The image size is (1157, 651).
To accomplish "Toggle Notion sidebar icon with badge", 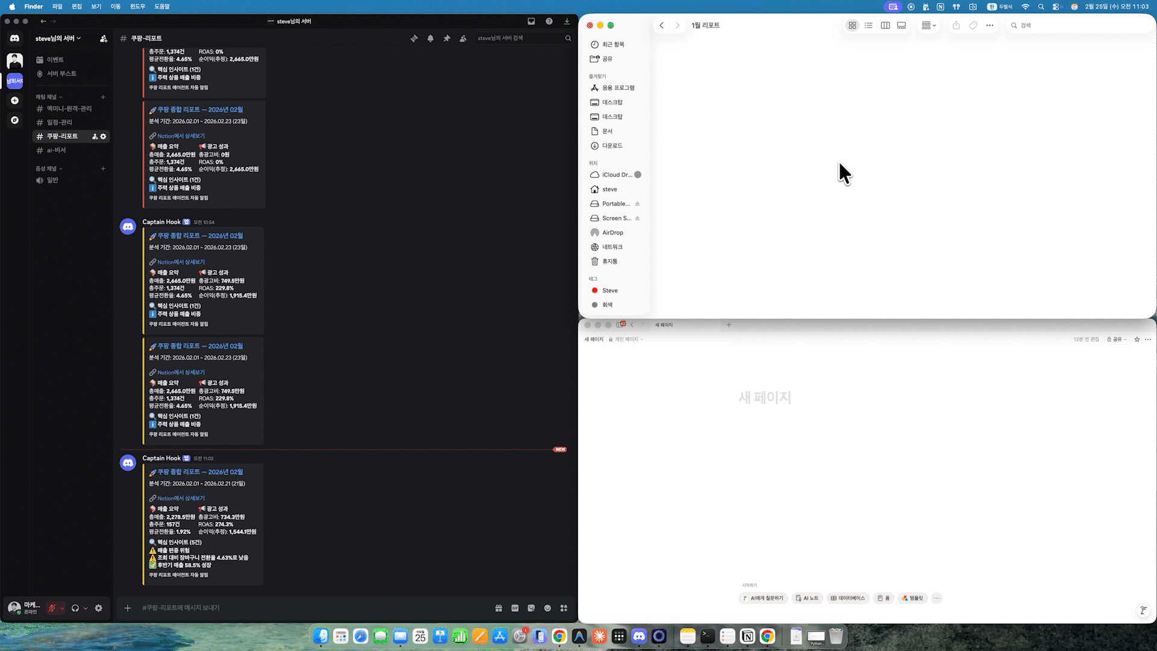I will coord(621,324).
